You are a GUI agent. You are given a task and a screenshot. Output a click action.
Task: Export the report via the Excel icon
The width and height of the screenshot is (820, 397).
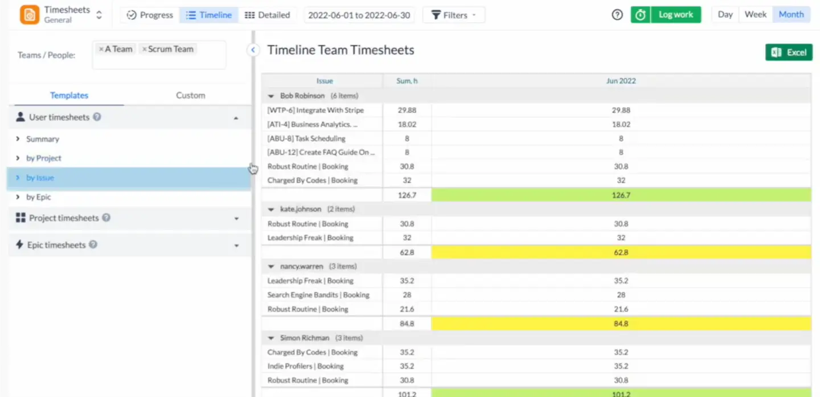775,52
